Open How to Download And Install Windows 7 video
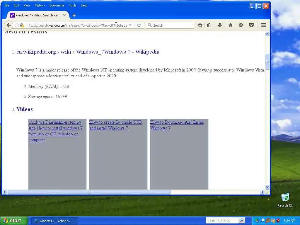Image resolution: width=300 pixels, height=225 pixels. coord(177,125)
